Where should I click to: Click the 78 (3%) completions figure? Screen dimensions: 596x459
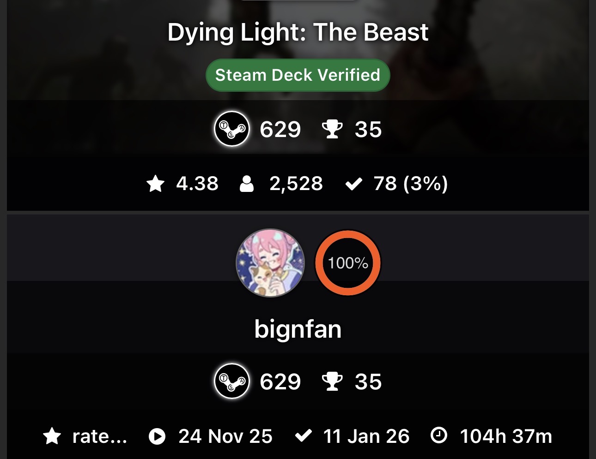(x=411, y=184)
